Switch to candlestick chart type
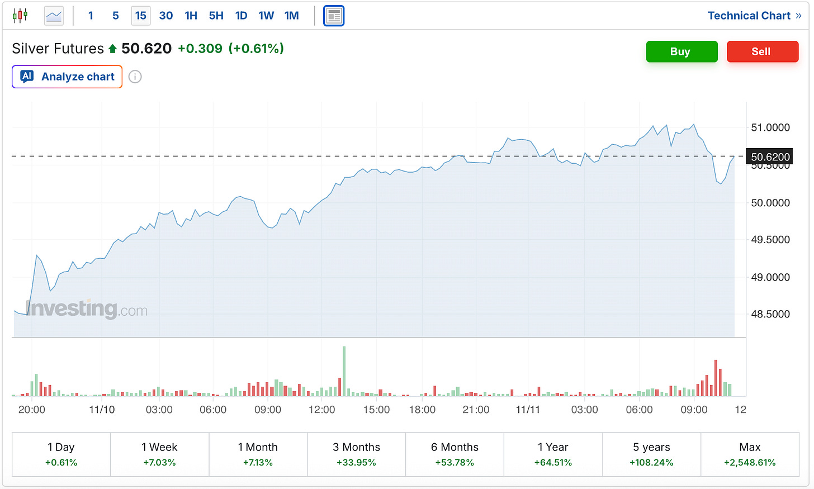Viewport: 814px width, 489px height. [20, 16]
